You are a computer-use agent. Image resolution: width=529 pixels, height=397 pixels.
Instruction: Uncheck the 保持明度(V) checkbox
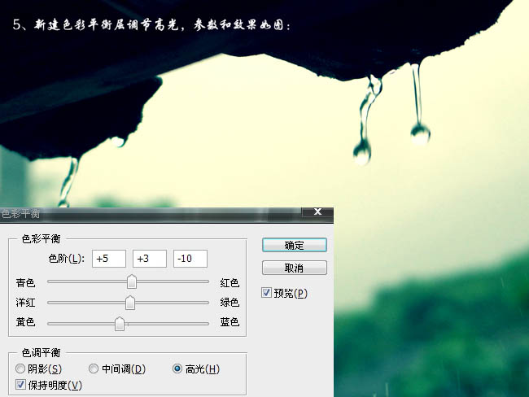(21, 385)
